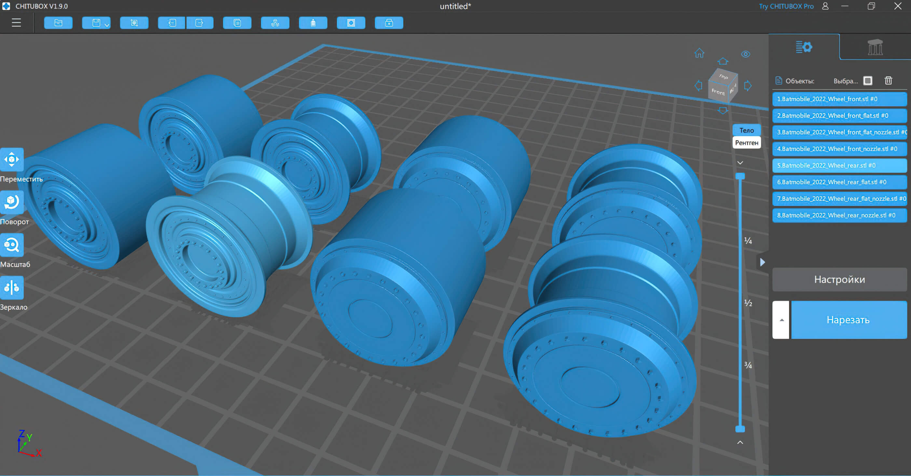The width and height of the screenshot is (911, 476).
Task: Switch to Рентген (X-ray) view mode
Action: (746, 143)
